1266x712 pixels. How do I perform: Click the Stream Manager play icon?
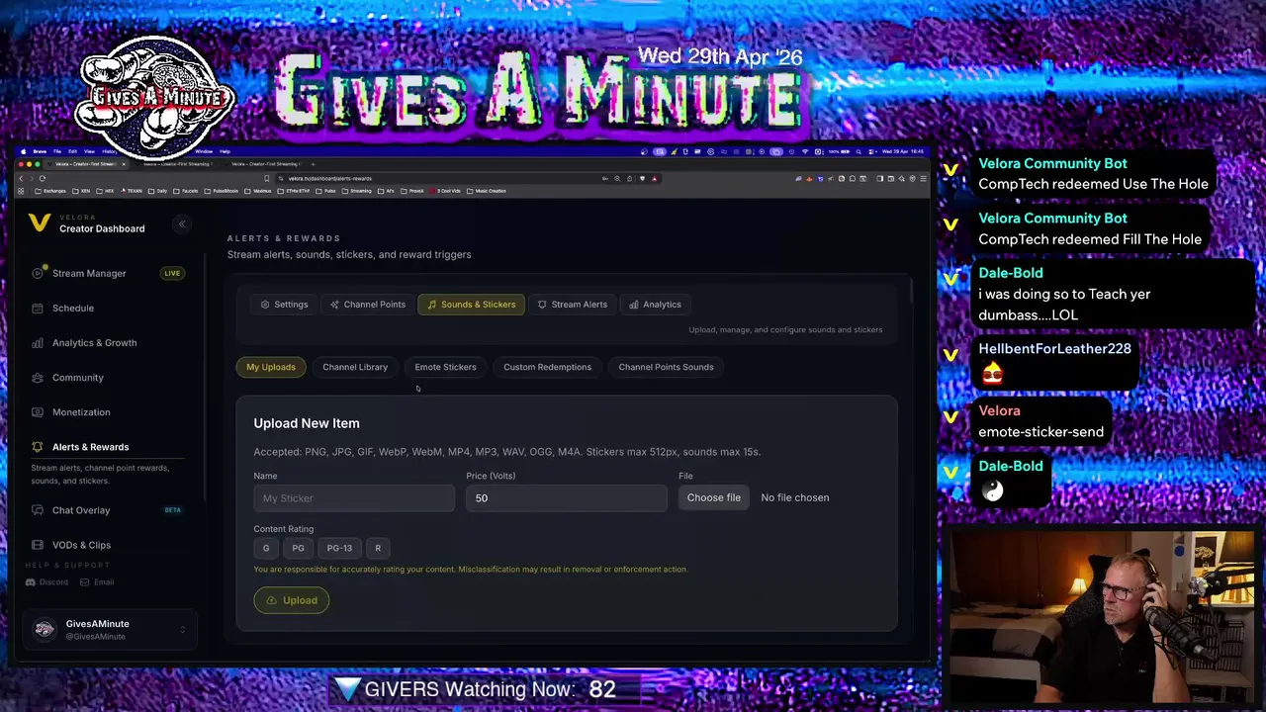pos(38,273)
